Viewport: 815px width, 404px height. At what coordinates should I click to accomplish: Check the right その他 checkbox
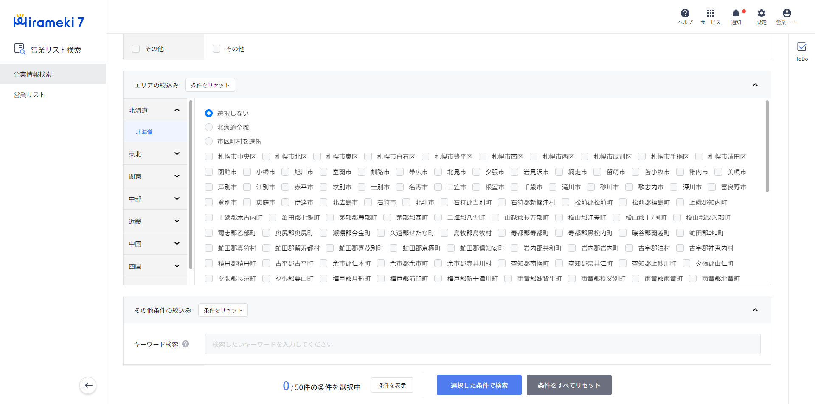coord(216,49)
